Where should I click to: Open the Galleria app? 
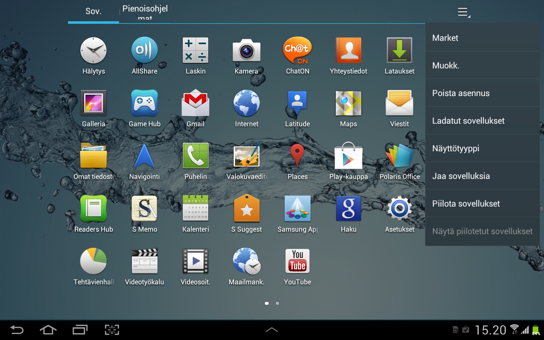[x=93, y=109]
